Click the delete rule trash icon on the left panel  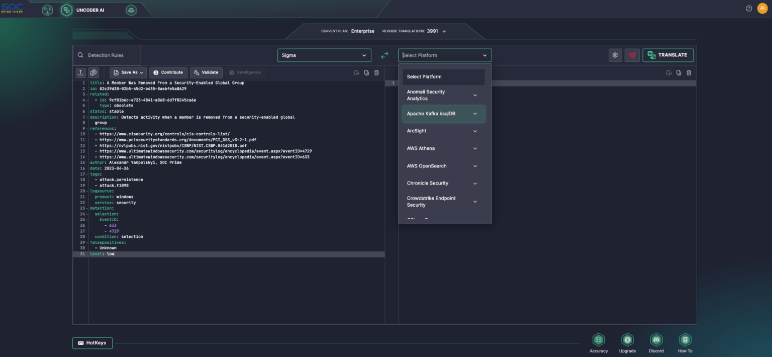pos(376,72)
